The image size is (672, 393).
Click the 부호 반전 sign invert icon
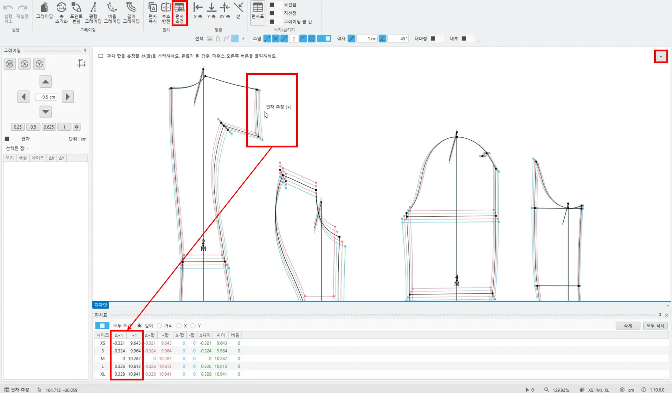(x=166, y=12)
